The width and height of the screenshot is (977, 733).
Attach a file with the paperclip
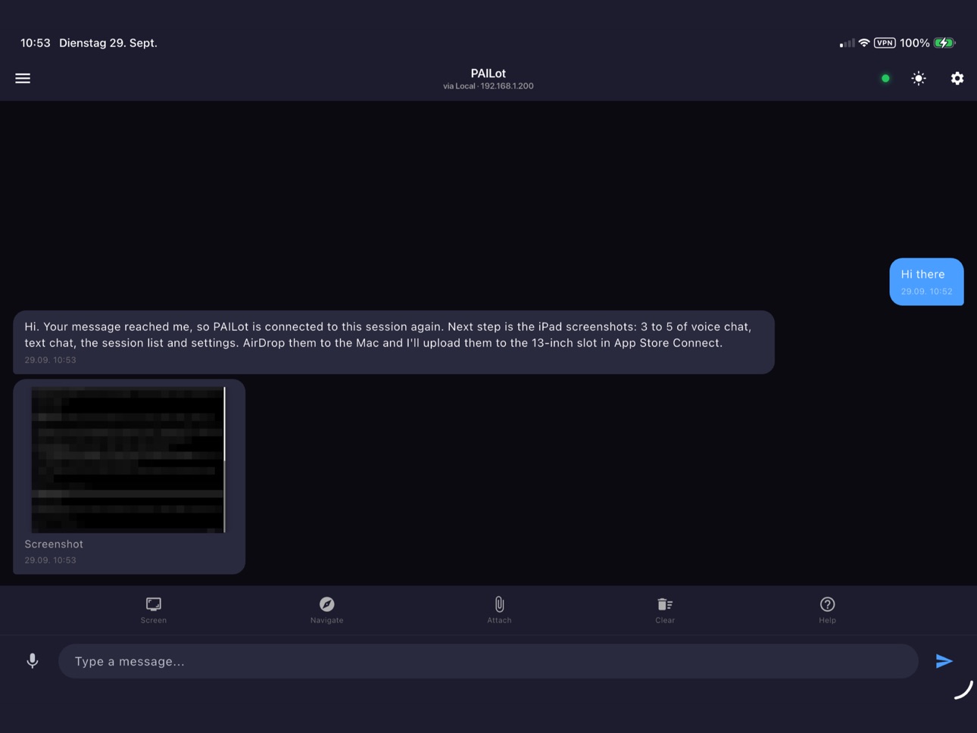pyautogui.click(x=499, y=610)
